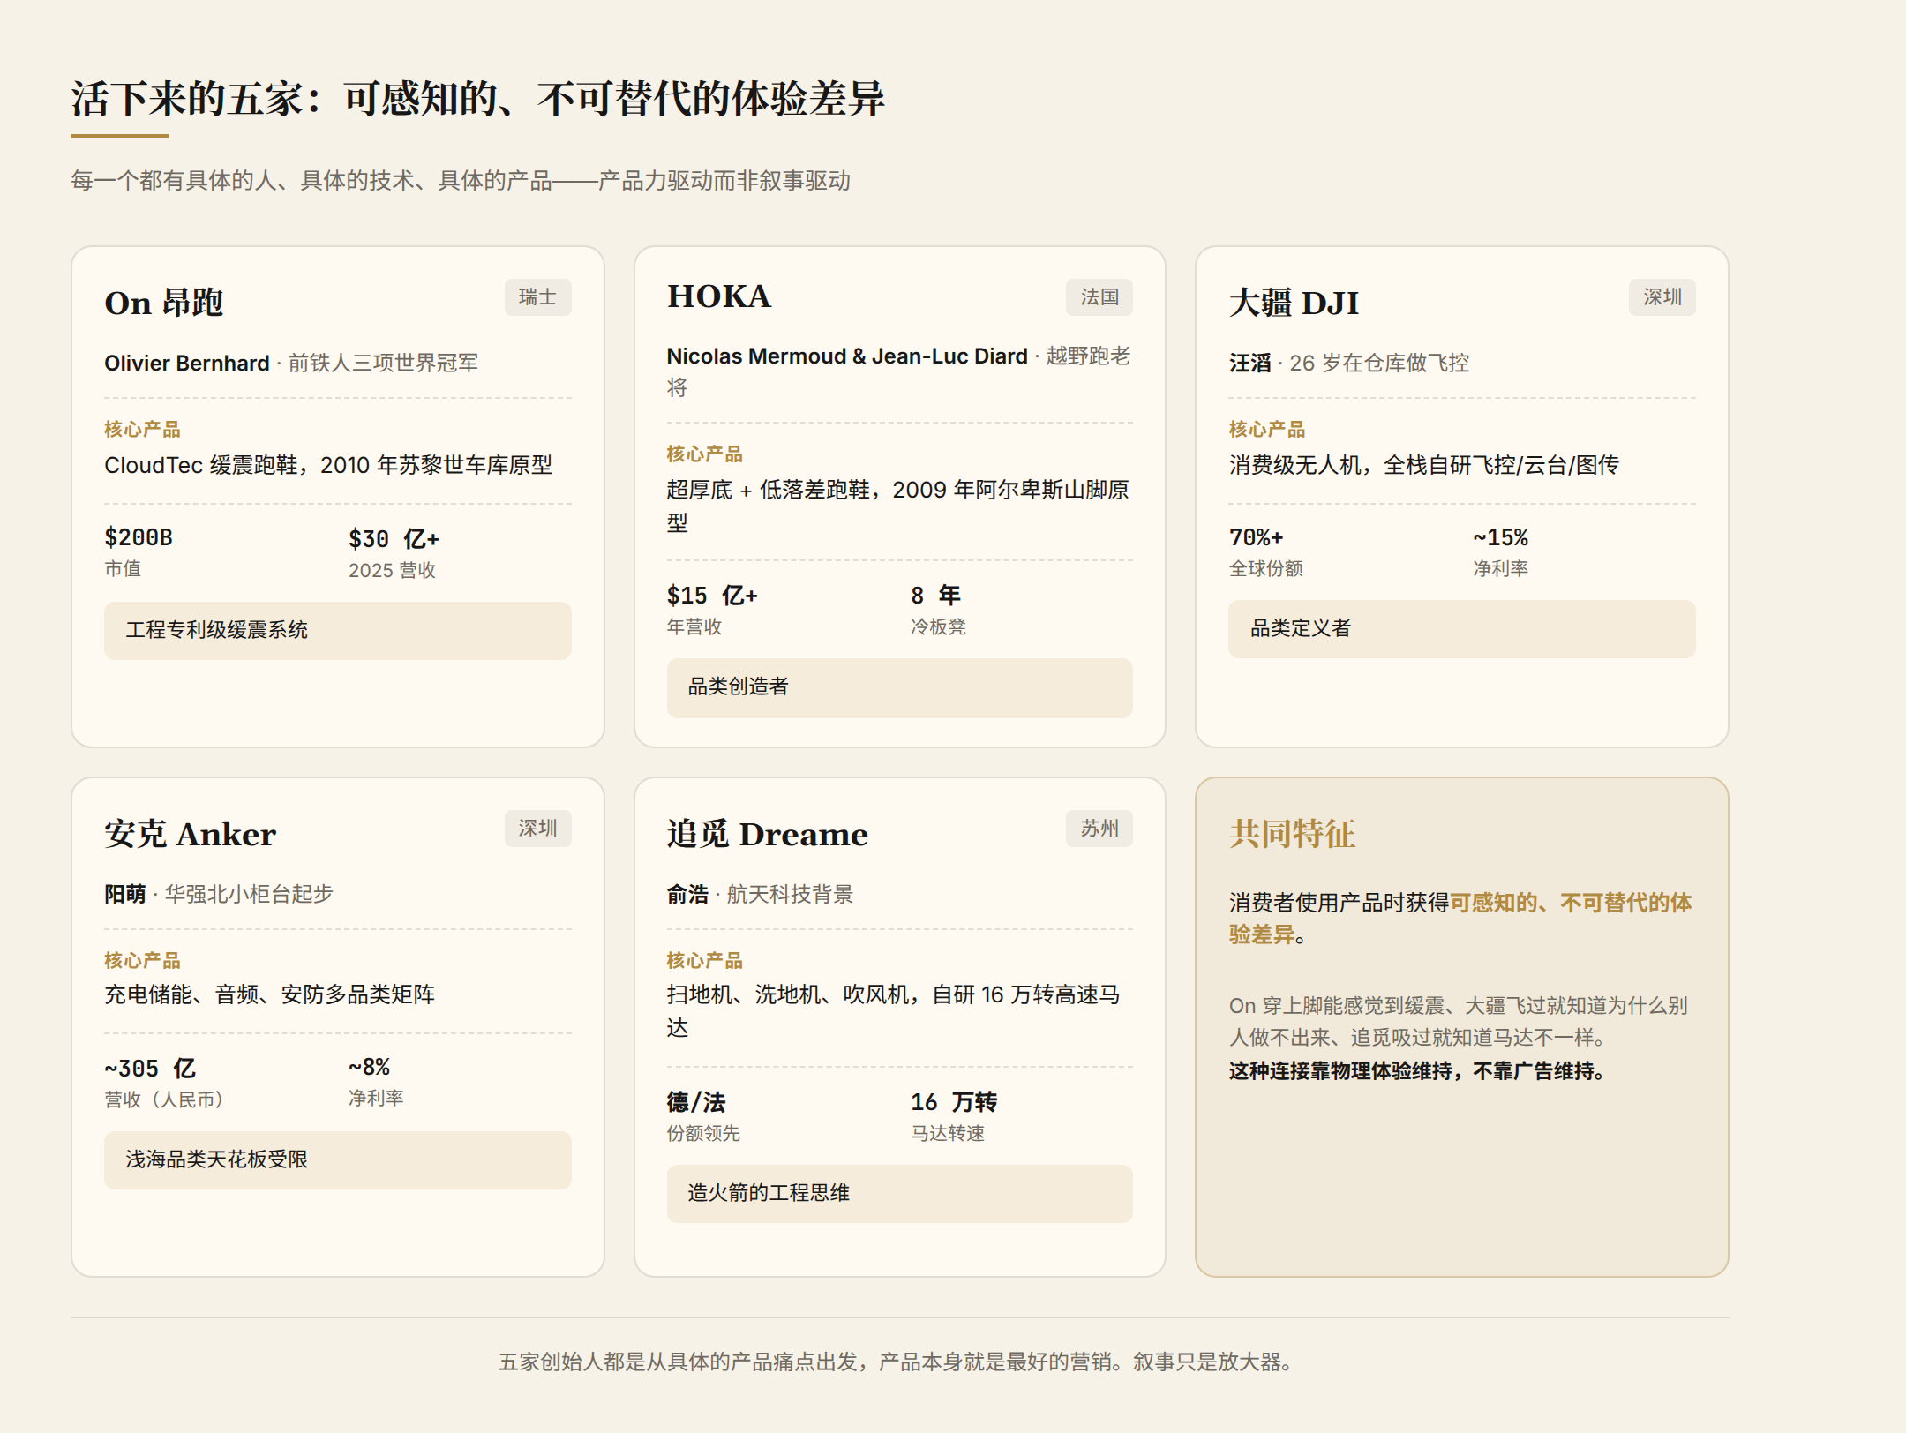Select the 安克 Anker card heading

tap(190, 834)
